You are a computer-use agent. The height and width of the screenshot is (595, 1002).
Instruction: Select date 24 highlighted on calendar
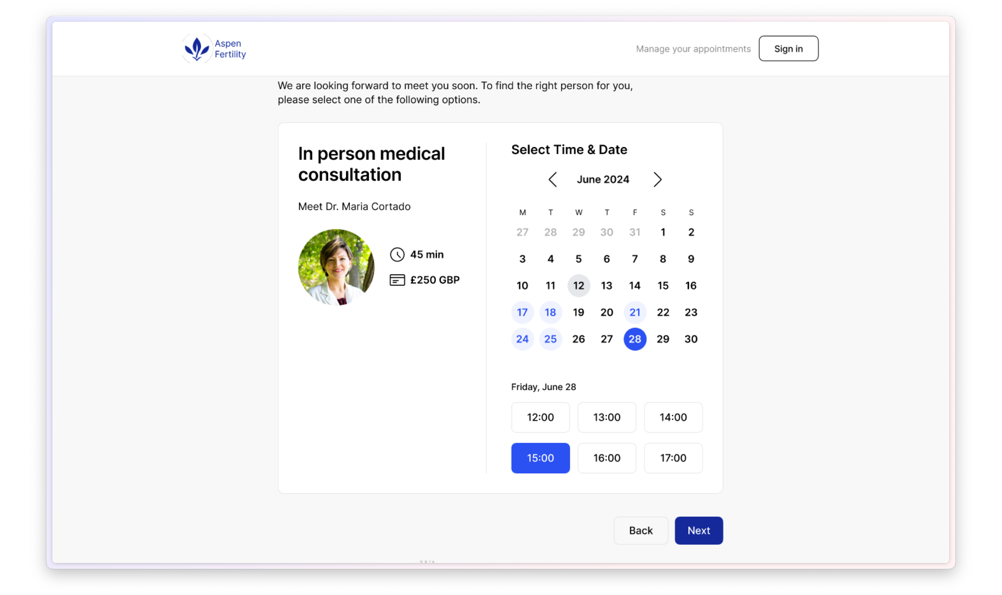pos(521,339)
